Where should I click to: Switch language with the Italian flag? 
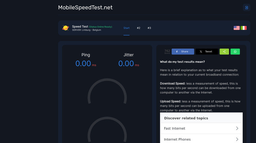tap(244, 28)
